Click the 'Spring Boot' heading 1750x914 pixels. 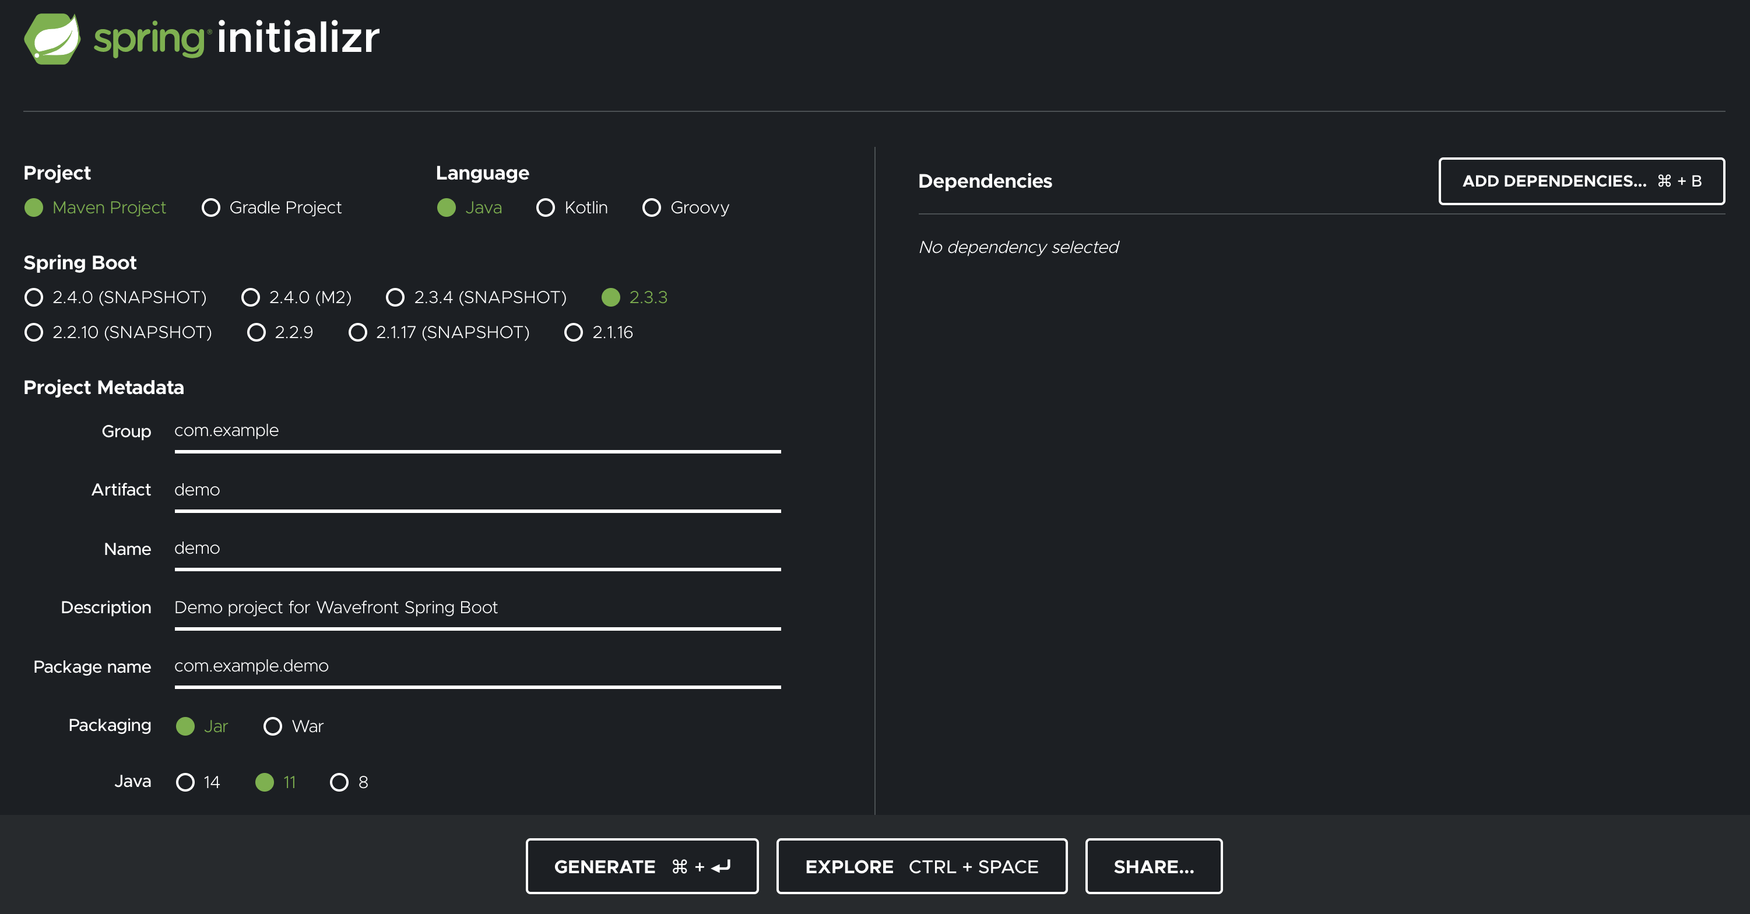(x=80, y=263)
